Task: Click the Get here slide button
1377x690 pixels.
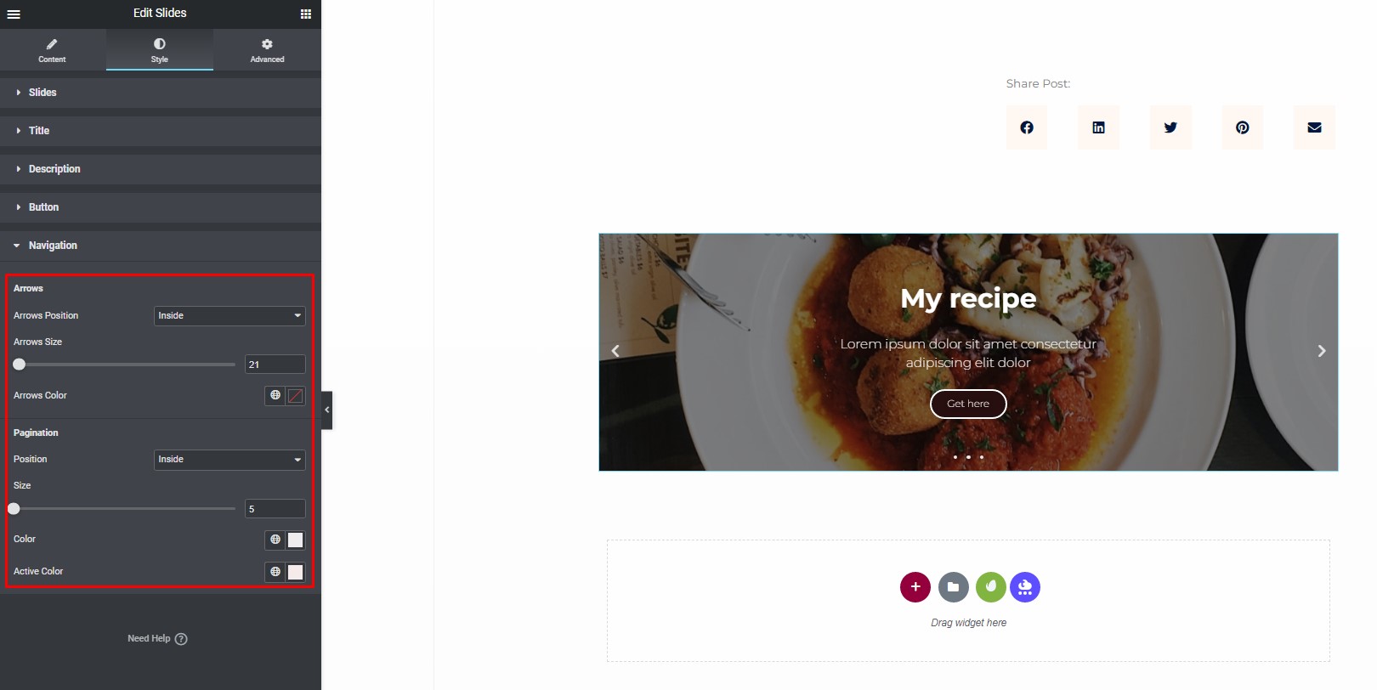Action: pyautogui.click(x=968, y=404)
